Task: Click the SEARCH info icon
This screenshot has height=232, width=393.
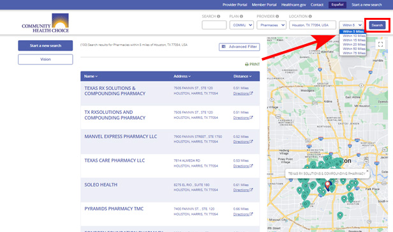Action: pos(219,17)
